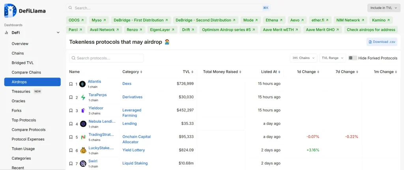Sort by Category column arrows
This screenshot has width=404, height=170.
pyautogui.click(x=141, y=72)
